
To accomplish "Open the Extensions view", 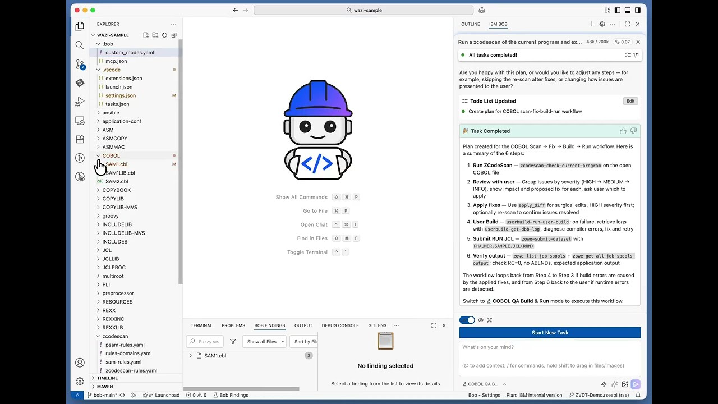I will point(80,139).
